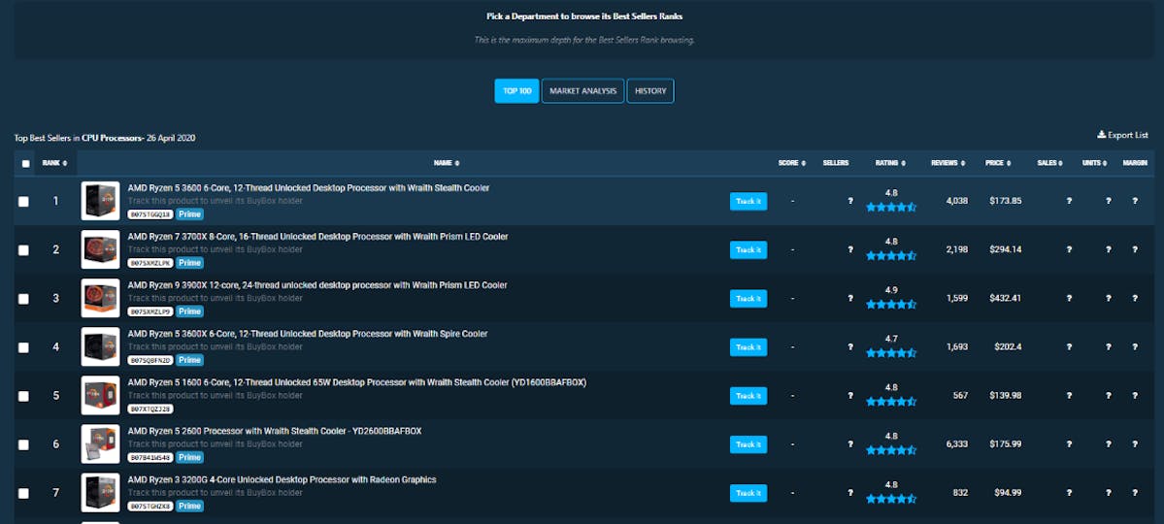Open Ryzen 9 3900X product thumbnail

click(x=100, y=298)
